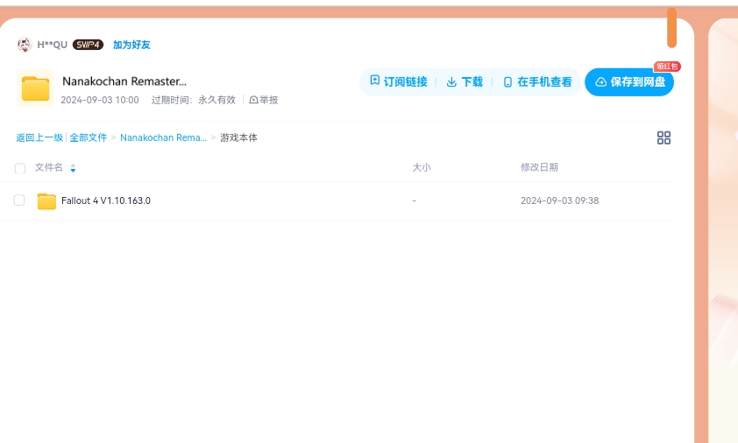Click 下载 to download the files
This screenshot has height=443, width=738.
point(465,81)
